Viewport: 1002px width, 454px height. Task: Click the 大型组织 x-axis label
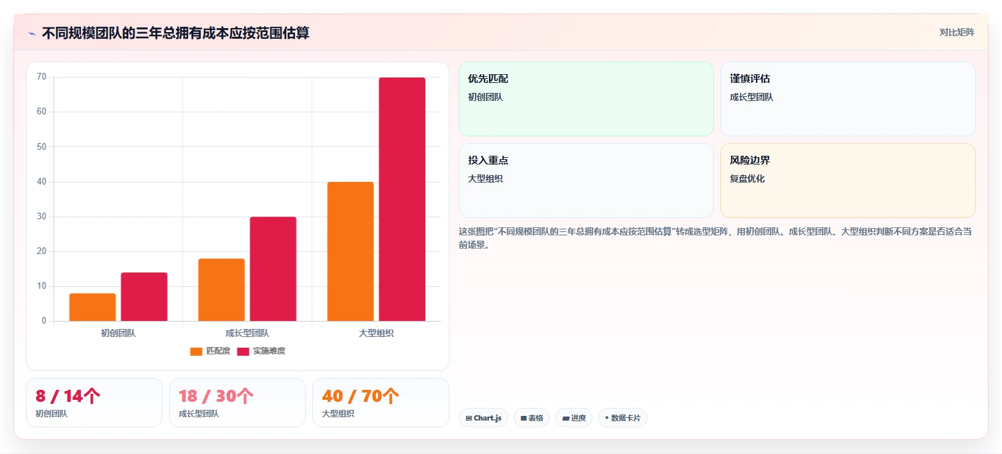tap(376, 333)
